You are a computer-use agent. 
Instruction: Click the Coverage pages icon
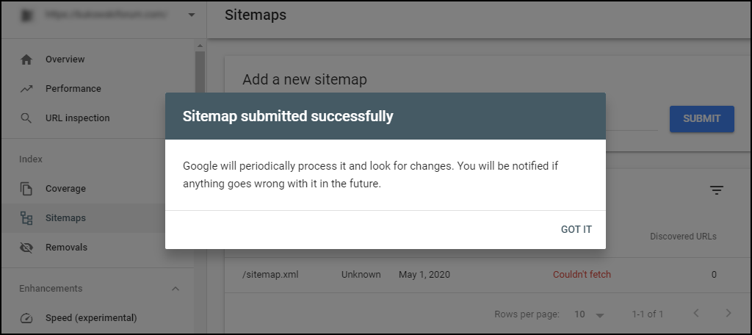point(26,189)
